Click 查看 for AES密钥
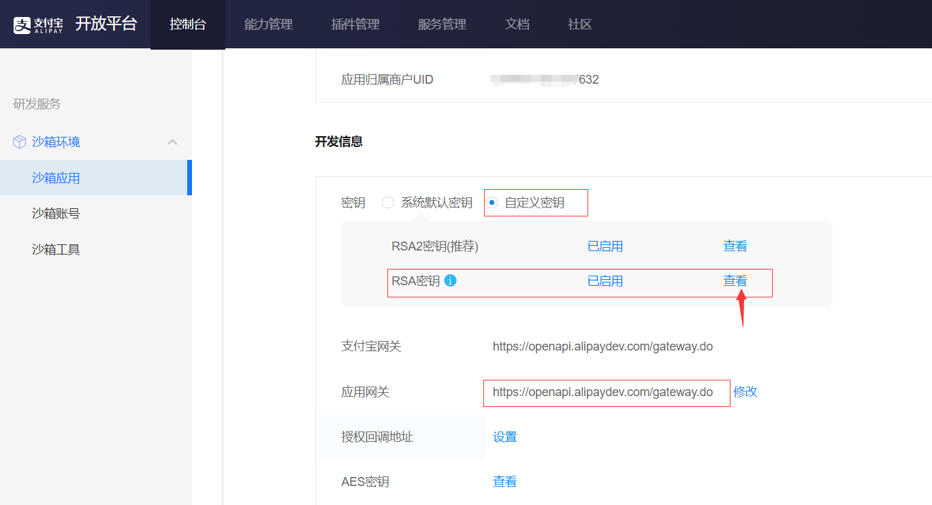This screenshot has height=505, width=932. pyautogui.click(x=505, y=482)
